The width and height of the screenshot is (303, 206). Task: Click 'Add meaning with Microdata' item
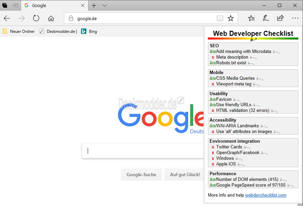(x=244, y=51)
